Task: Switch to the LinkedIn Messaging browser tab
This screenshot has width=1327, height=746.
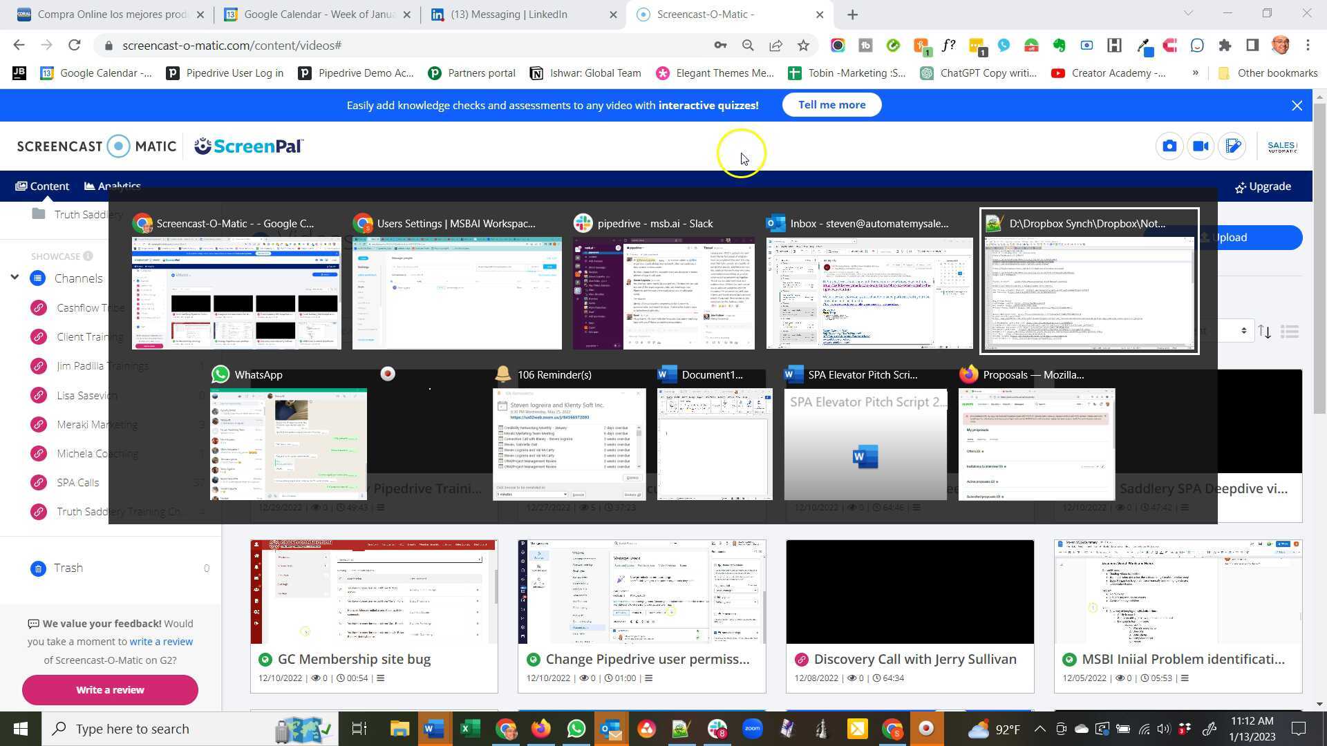Action: tap(508, 15)
